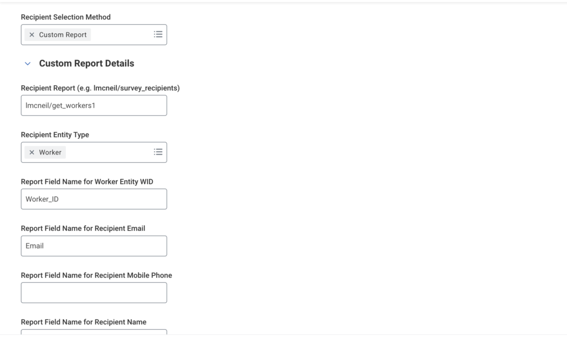
Task: Open Recipient Entity Type list prompt icon
Action: pyautogui.click(x=158, y=152)
